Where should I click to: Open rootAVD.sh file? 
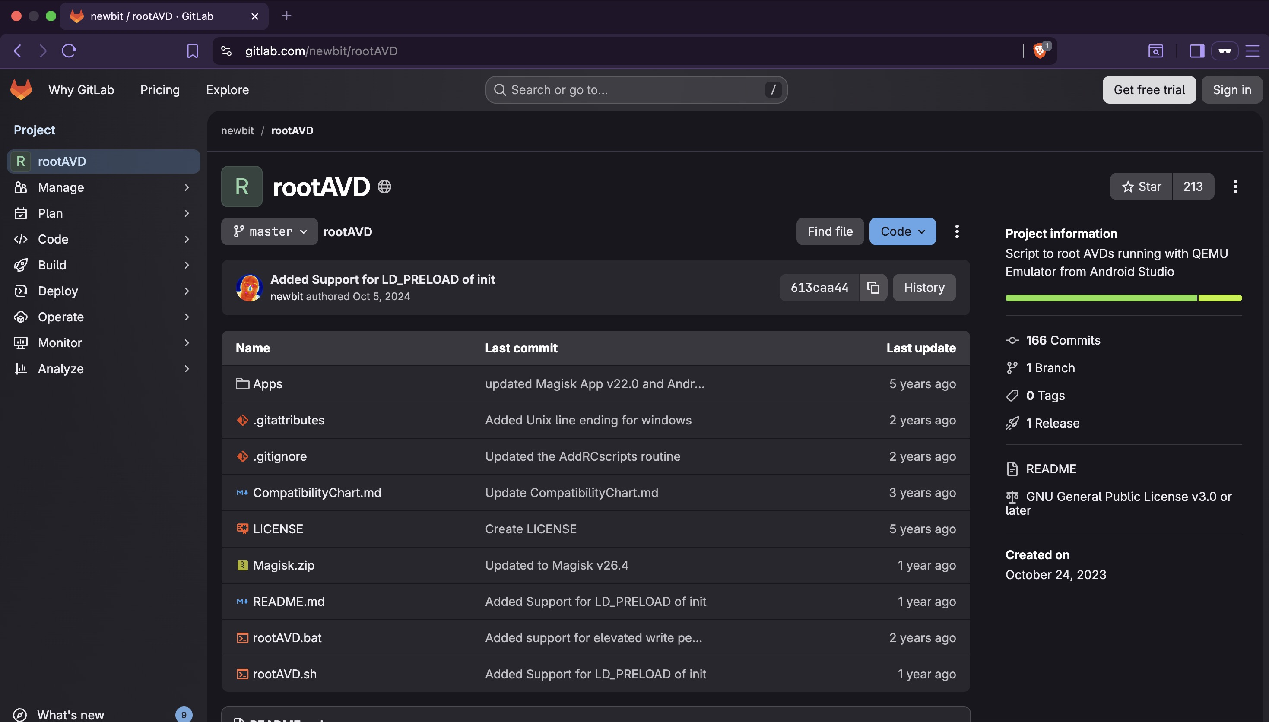pyautogui.click(x=285, y=674)
